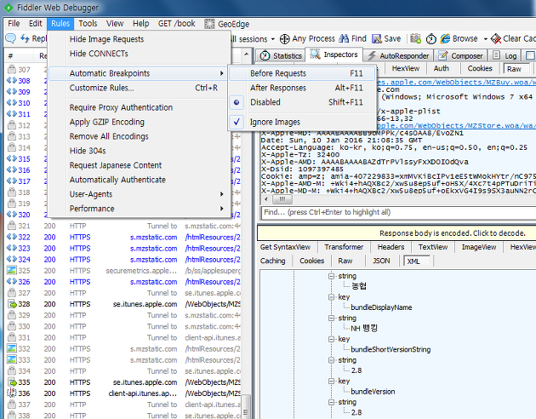Click the timer stopwatch toolbar icon

coord(431,39)
